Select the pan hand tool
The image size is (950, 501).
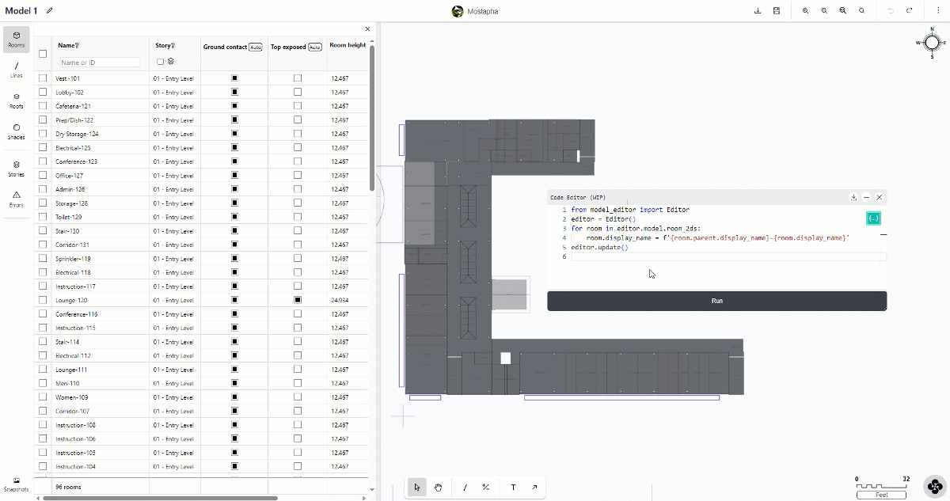tap(438, 488)
